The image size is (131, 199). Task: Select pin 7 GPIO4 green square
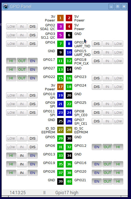tap(60, 44)
